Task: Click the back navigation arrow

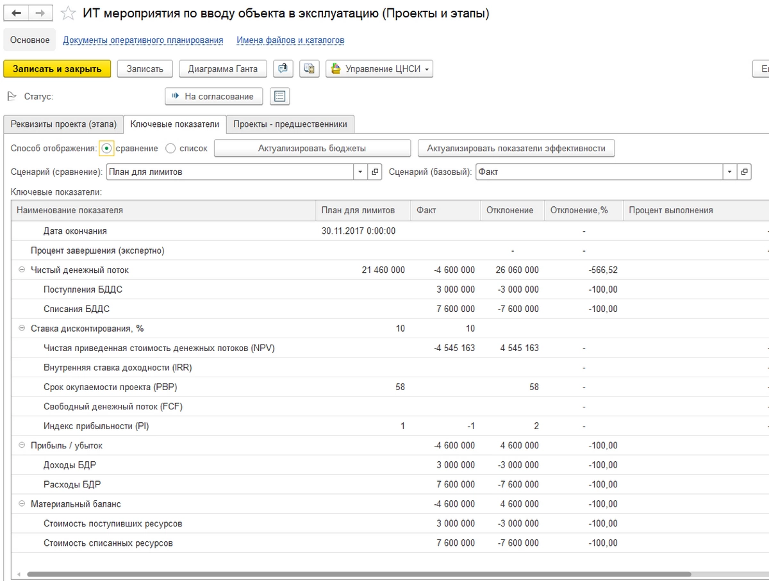Action: click(x=17, y=13)
